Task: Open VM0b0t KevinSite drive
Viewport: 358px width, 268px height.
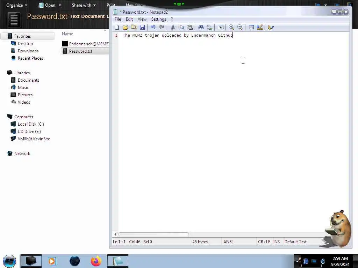Action: coord(34,139)
